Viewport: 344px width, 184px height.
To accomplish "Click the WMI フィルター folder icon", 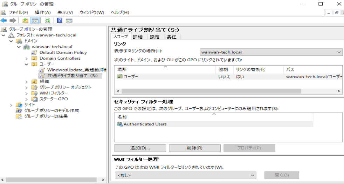I will [x=34, y=93].
